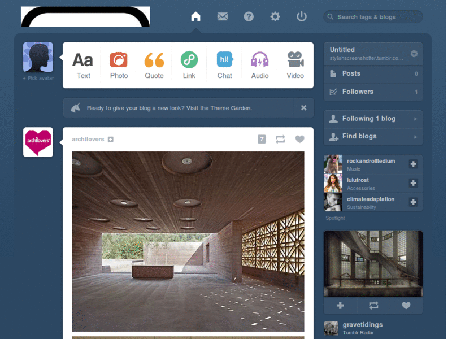Viewport: 452px width, 339px height.
Task: Click the Pick avatar link
Action: tap(38, 78)
